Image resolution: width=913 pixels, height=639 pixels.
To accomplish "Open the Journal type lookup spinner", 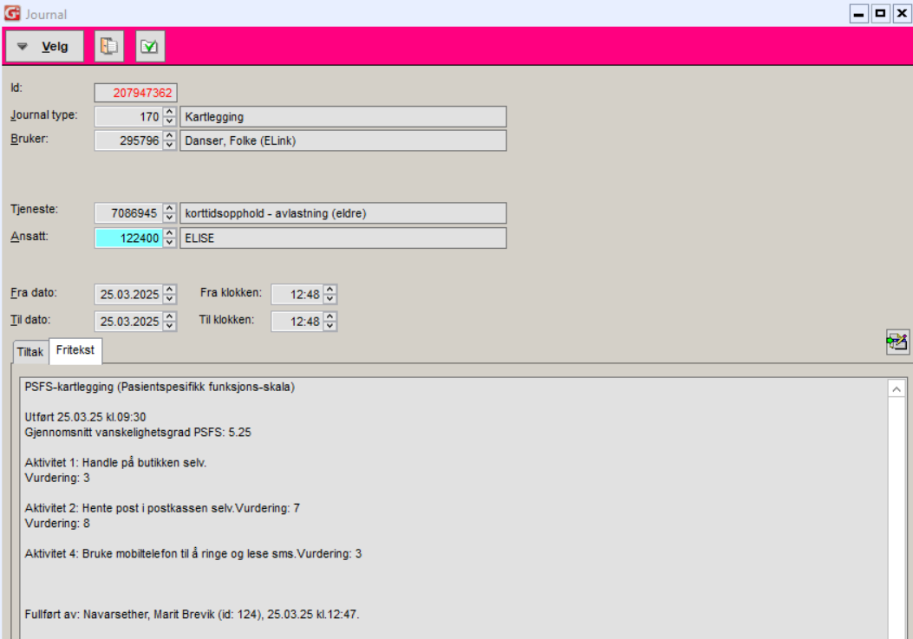I will [170, 117].
